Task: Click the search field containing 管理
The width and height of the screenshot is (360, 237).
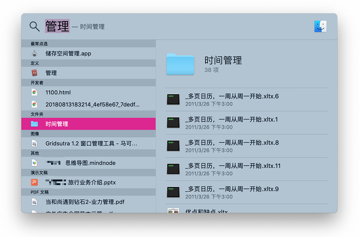Action: 57,26
